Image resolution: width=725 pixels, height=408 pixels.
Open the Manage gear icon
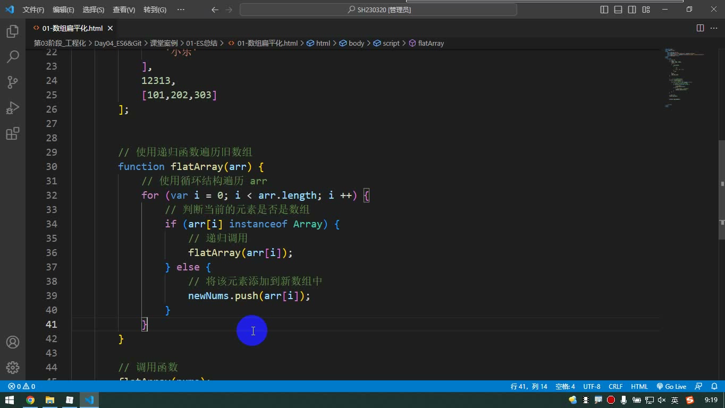pos(13,368)
